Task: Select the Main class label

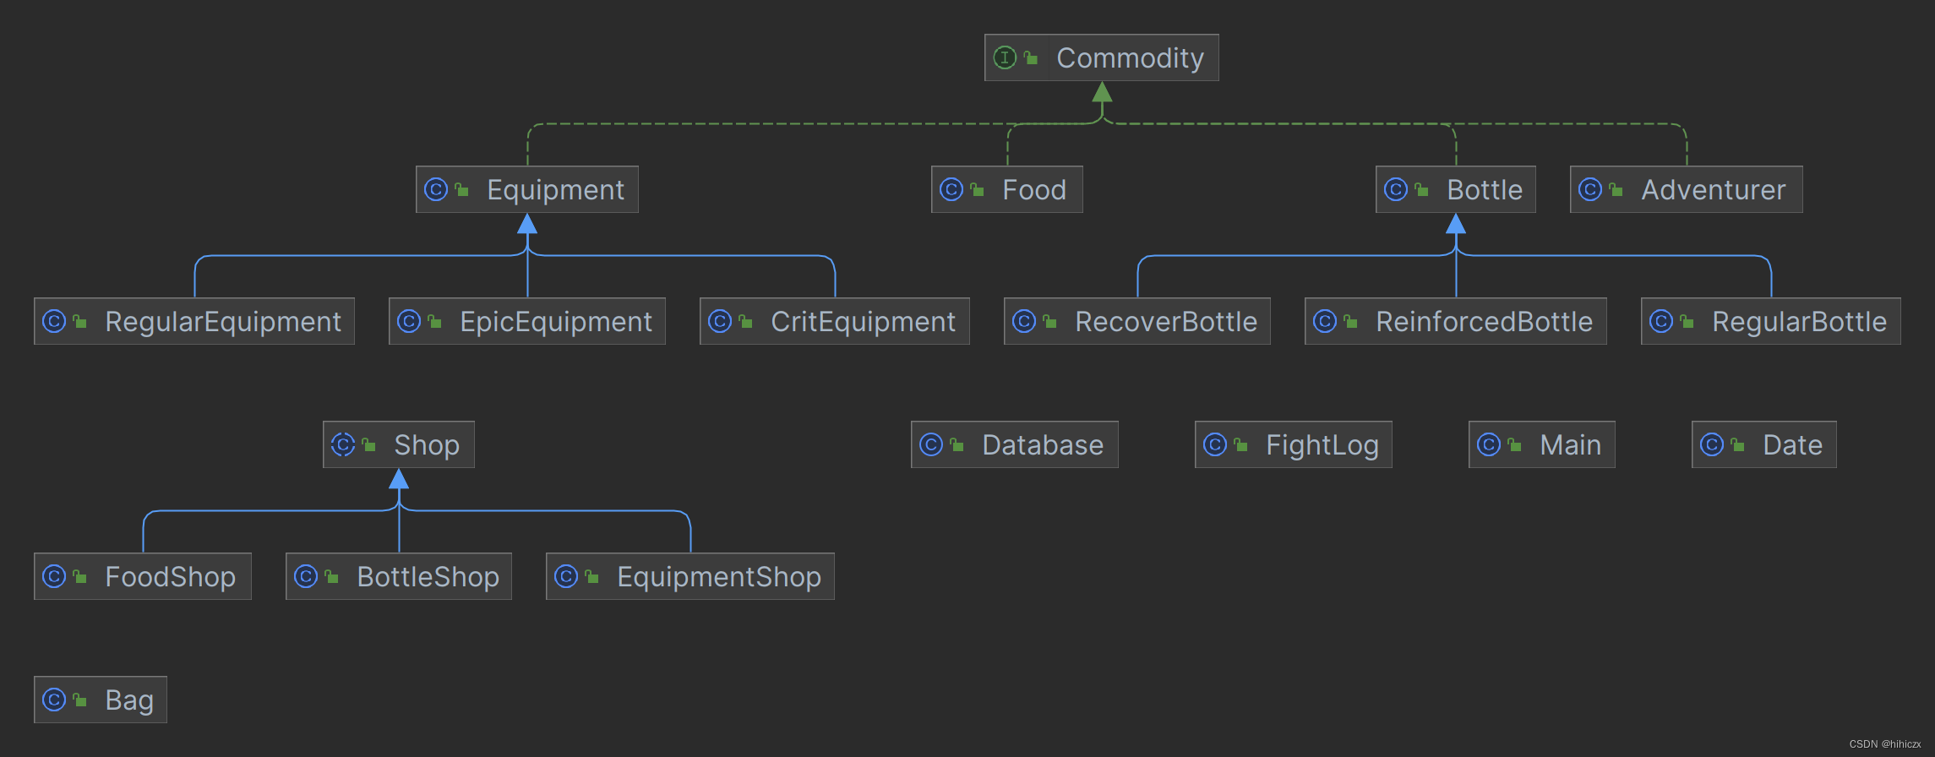Action: click(1571, 444)
